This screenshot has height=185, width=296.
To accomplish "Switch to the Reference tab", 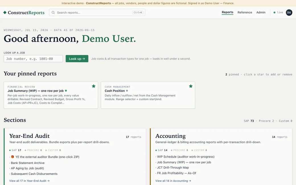I will [x=245, y=12].
